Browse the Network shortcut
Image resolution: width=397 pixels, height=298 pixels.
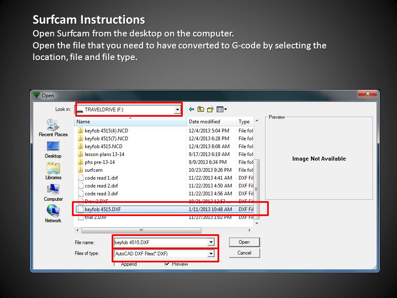pos(53,214)
